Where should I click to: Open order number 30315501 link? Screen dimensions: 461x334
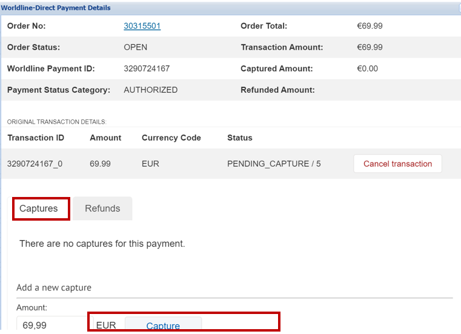[x=142, y=26]
